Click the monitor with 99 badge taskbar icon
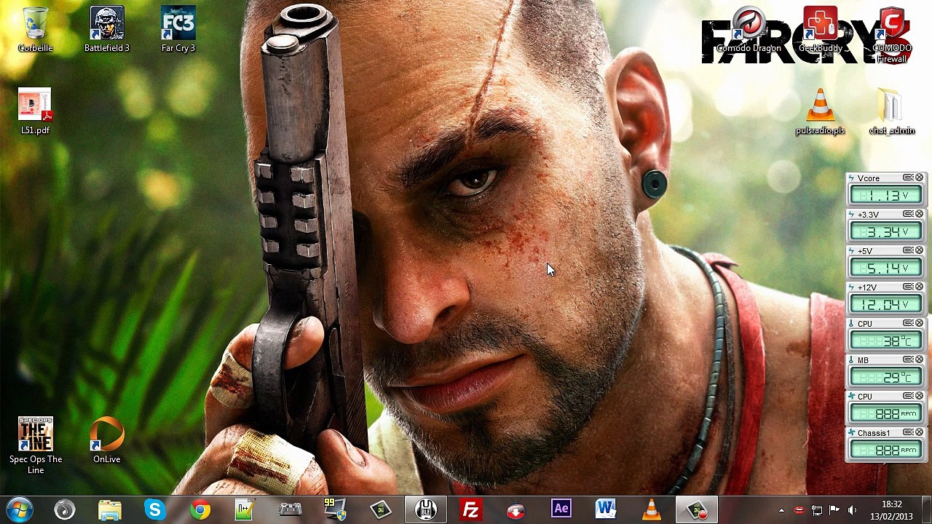The image size is (932, 524). coord(335,509)
